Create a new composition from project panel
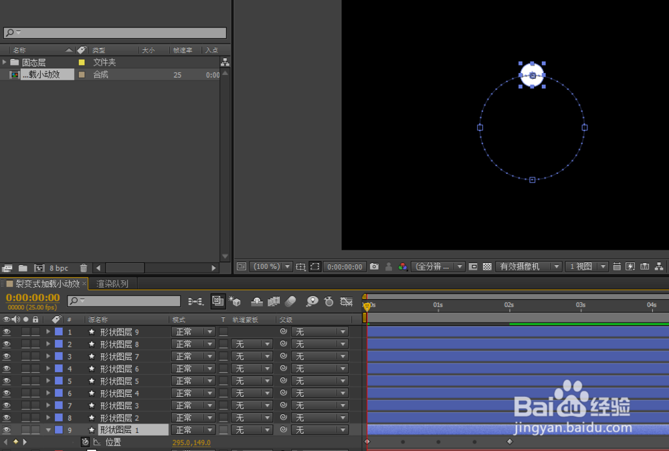669x451 pixels. click(39, 268)
